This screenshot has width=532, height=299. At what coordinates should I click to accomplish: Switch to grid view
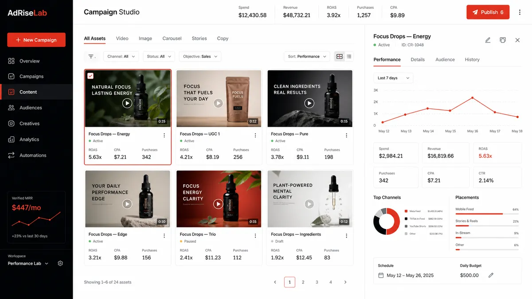tap(340, 57)
